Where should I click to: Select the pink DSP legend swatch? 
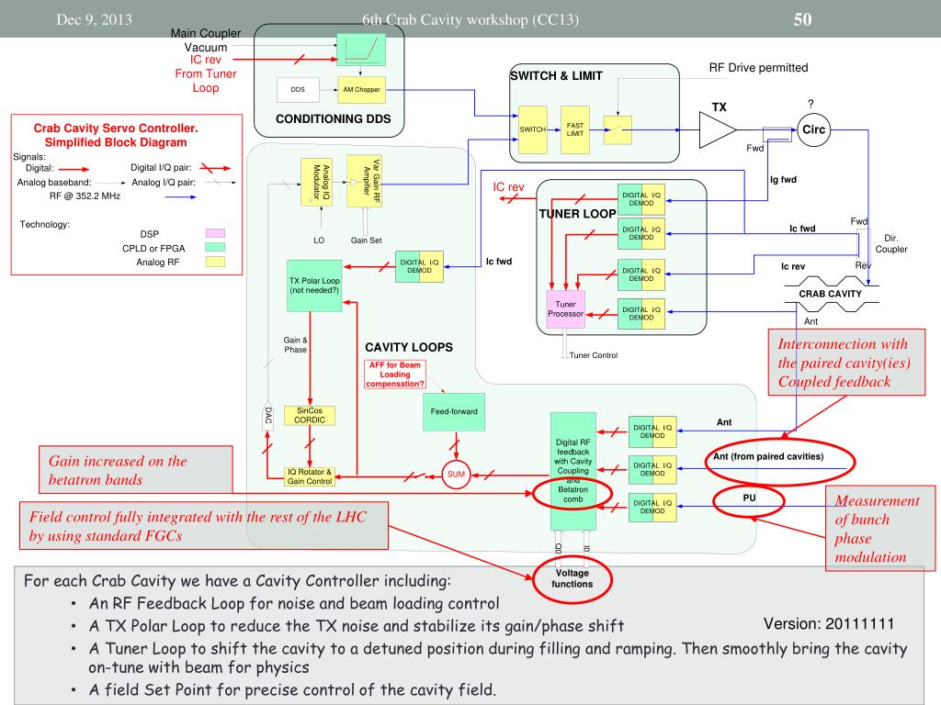coord(215,233)
